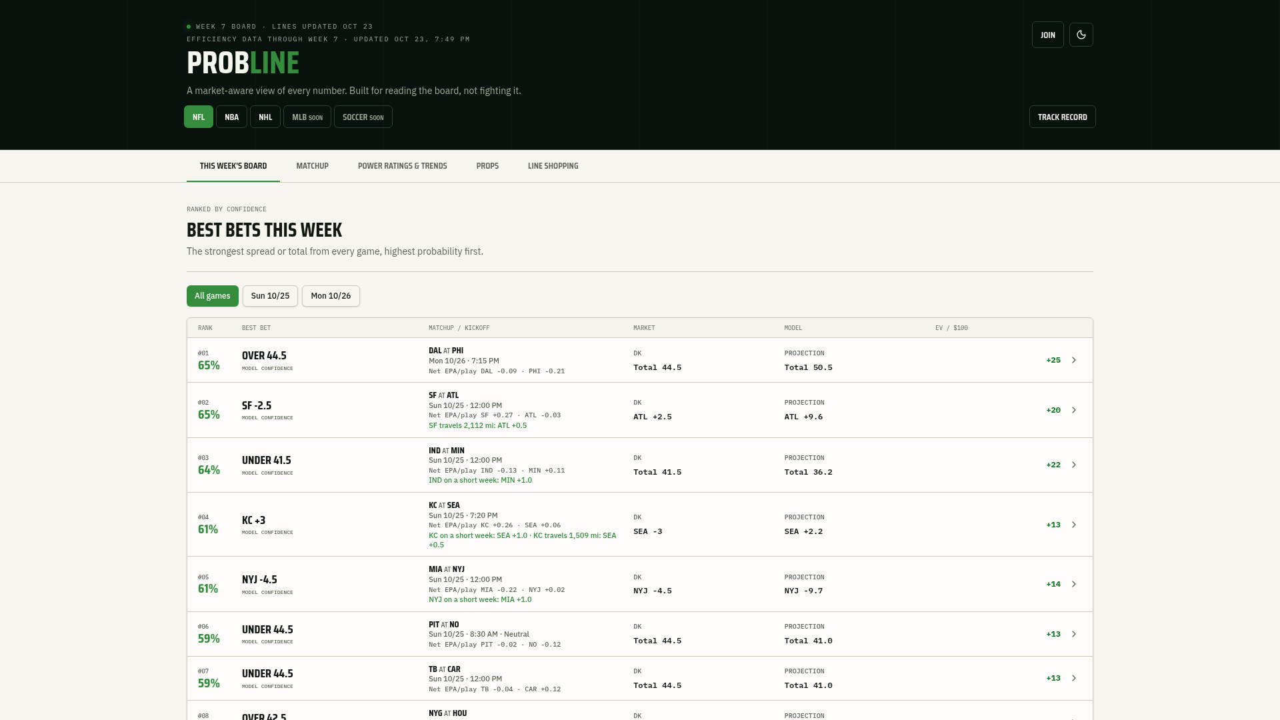Viewport: 1280px width, 720px height.
Task: Click the NYJ -9.7 projection value
Action: click(x=803, y=591)
